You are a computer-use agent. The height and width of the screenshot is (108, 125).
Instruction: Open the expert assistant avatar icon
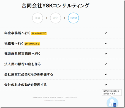click(x=112, y=102)
